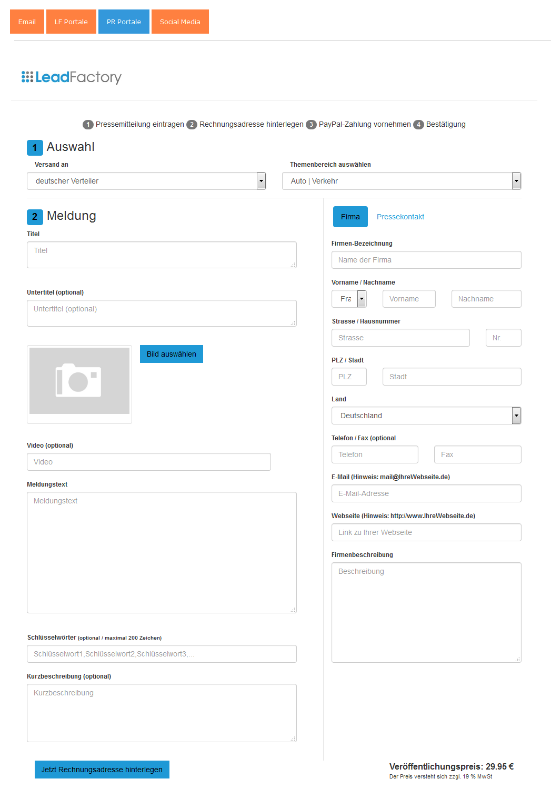This screenshot has height=799, width=551.
Task: Focus the Video input field
Action: tap(149, 462)
